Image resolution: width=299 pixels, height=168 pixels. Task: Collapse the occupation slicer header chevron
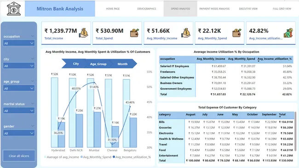pyautogui.click(x=33, y=36)
